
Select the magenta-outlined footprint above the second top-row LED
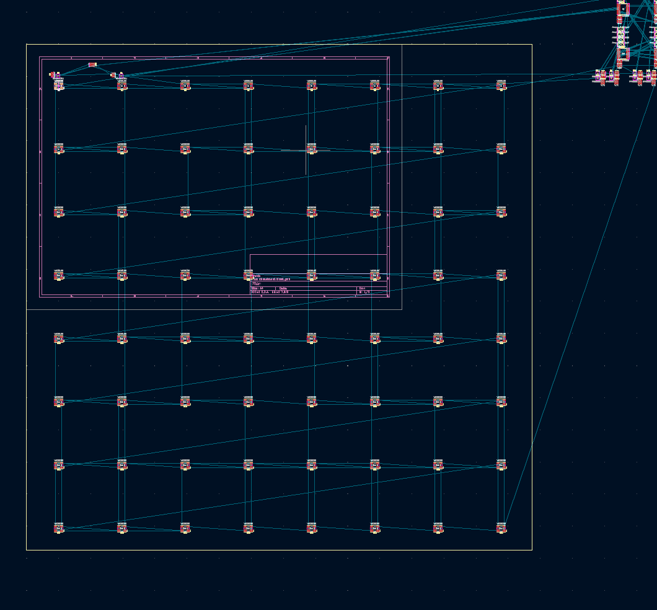pos(121,76)
